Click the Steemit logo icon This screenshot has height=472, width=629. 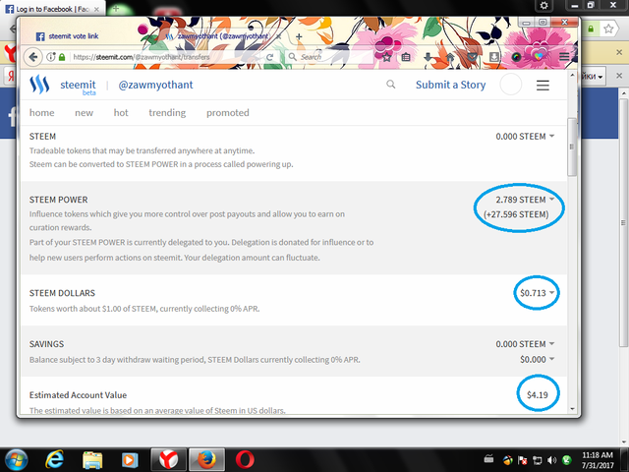pos(39,85)
